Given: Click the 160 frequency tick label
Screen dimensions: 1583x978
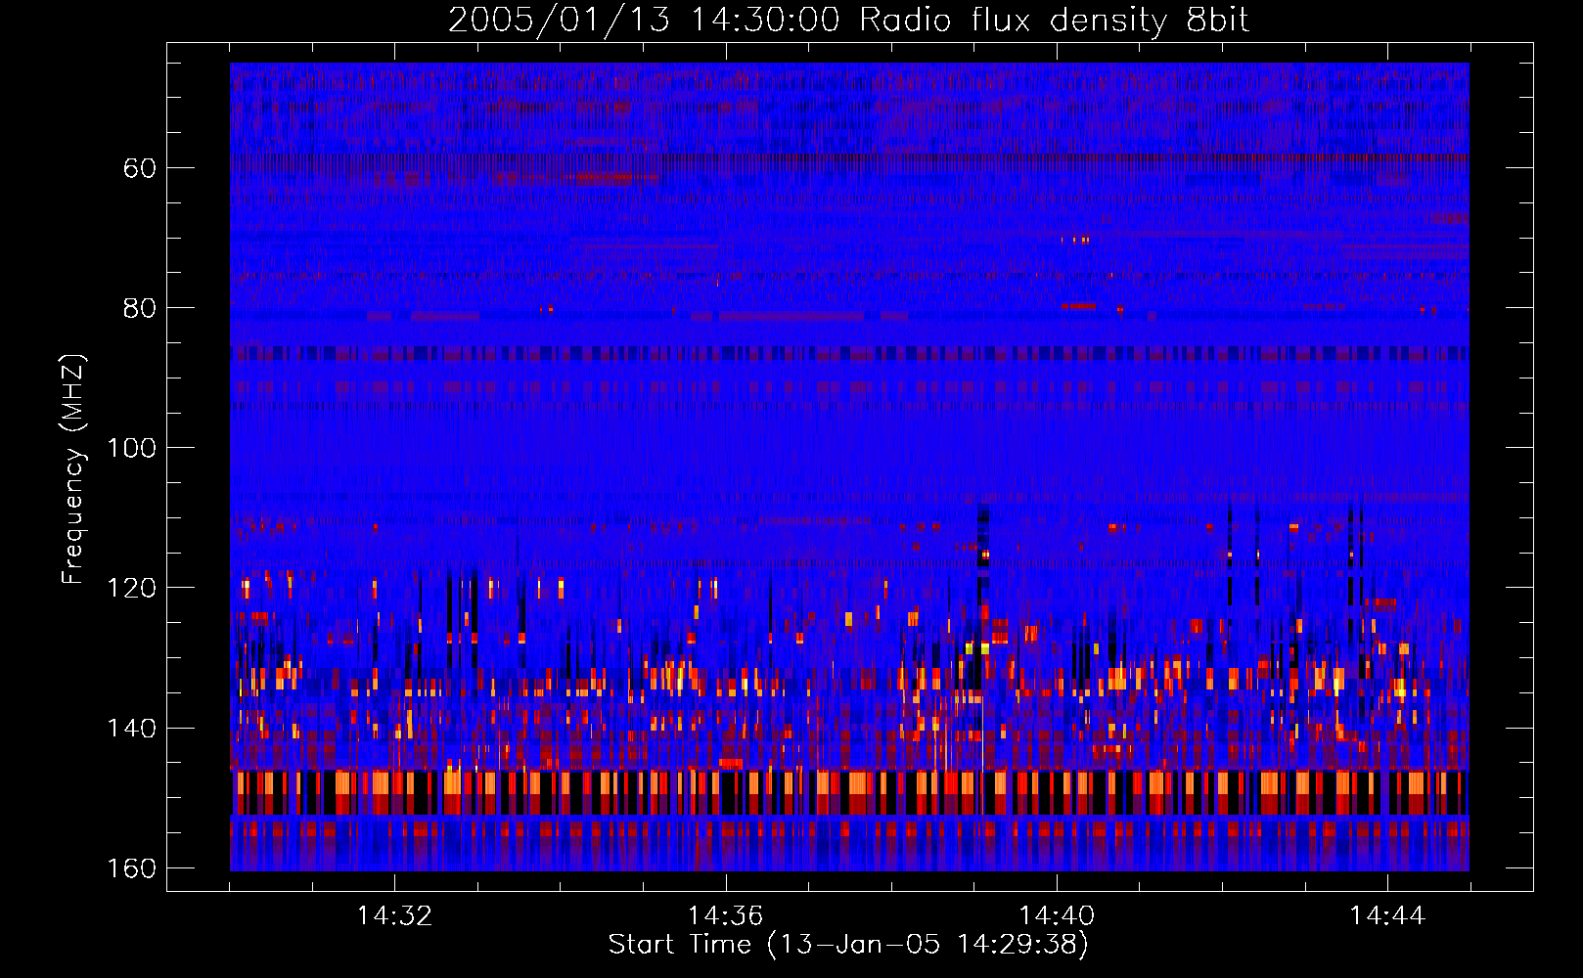Looking at the screenshot, I should (130, 868).
